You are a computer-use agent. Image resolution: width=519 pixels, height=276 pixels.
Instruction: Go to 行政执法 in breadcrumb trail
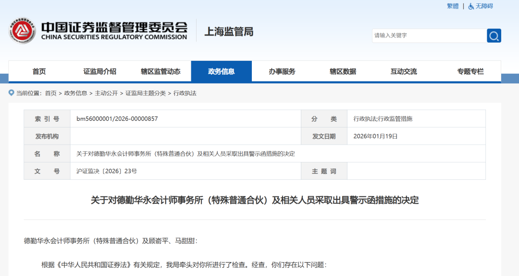click(x=185, y=93)
